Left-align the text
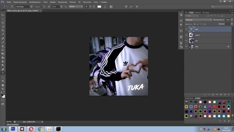 (87, 7)
